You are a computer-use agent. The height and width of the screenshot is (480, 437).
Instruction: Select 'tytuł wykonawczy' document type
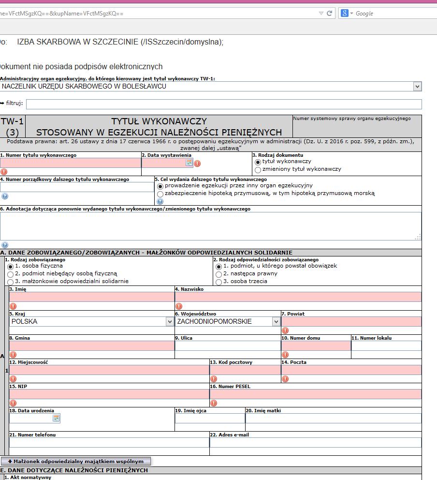(x=258, y=162)
